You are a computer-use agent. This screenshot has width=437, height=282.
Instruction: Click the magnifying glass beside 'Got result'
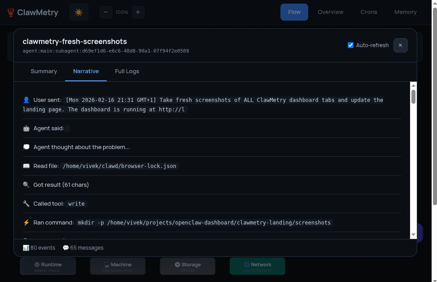pyautogui.click(x=26, y=185)
